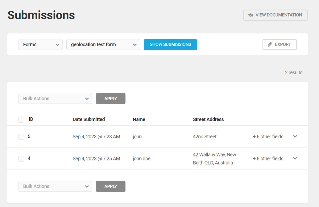Click the 2 results count text

pos(294,73)
